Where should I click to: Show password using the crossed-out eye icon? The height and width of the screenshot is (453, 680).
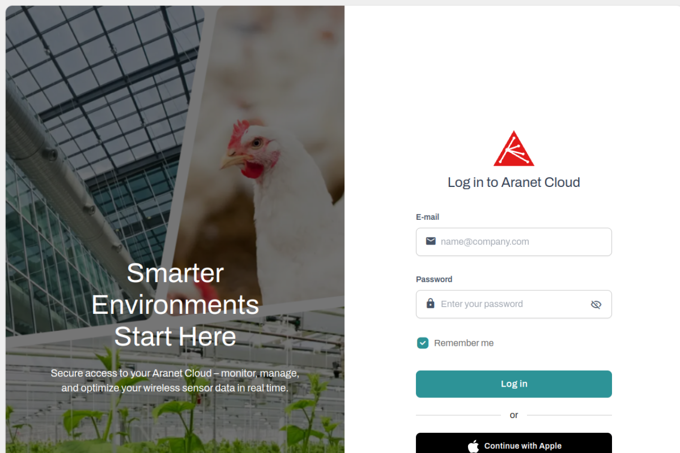[x=596, y=304]
